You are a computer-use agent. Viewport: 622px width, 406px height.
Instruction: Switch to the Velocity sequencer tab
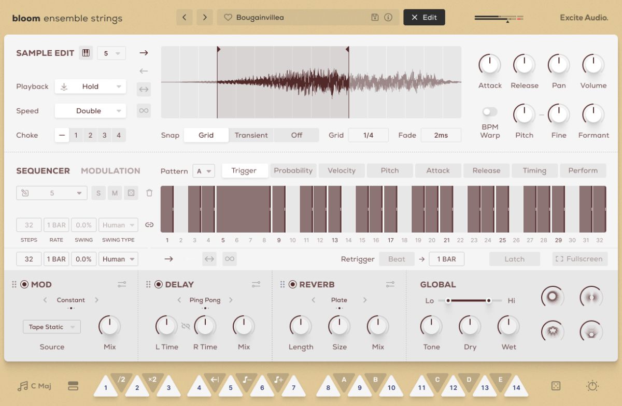pos(342,170)
